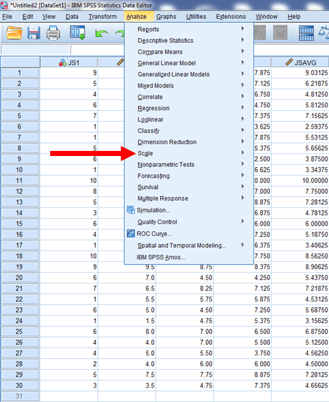Expand the Classify submenu arrow
This screenshot has height=402, width=329.
coord(243,130)
